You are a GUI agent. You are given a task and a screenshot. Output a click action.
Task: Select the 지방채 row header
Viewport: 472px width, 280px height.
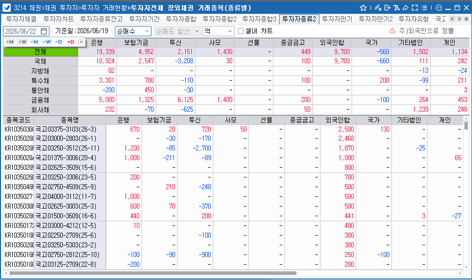click(40, 71)
